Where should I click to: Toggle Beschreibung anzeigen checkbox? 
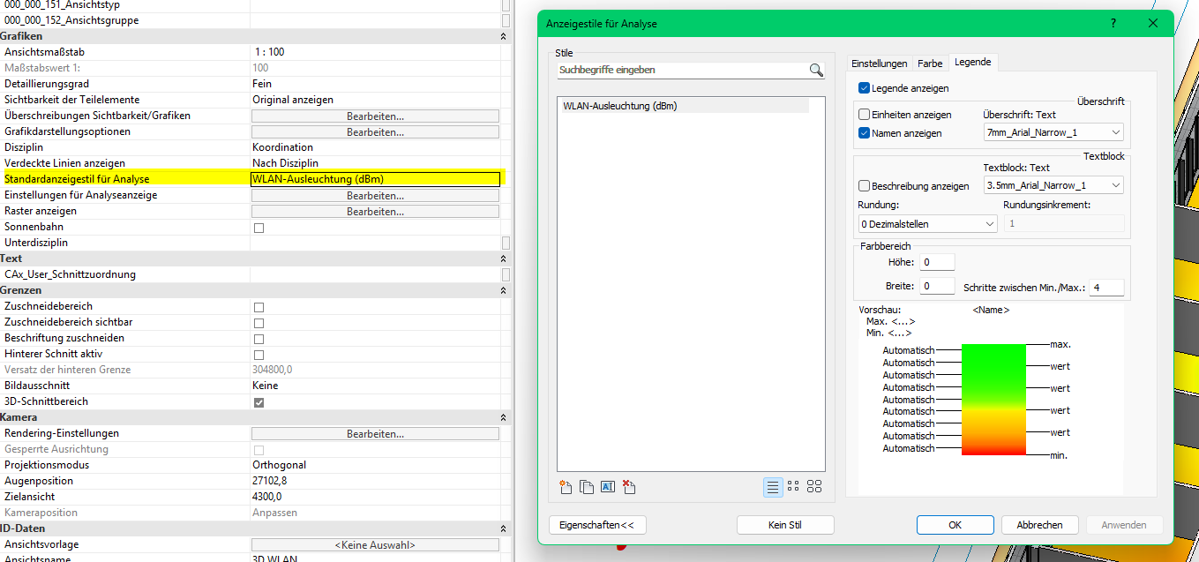(x=864, y=186)
